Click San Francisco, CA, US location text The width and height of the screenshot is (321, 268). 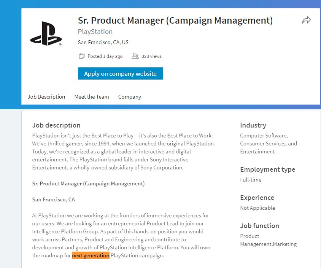[x=103, y=42]
